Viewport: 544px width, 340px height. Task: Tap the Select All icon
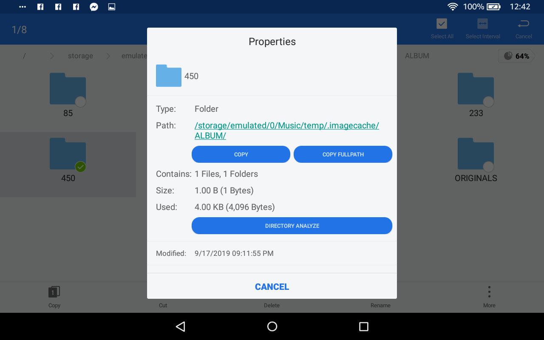[442, 24]
